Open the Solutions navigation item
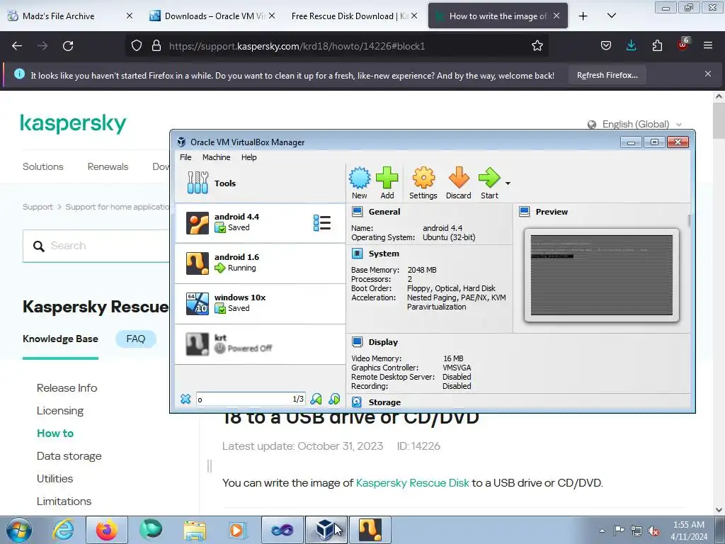 [43, 166]
